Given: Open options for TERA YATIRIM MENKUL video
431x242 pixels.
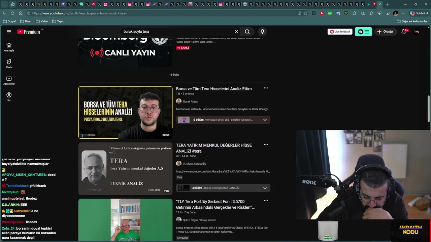Looking at the screenshot, I should coord(266,145).
